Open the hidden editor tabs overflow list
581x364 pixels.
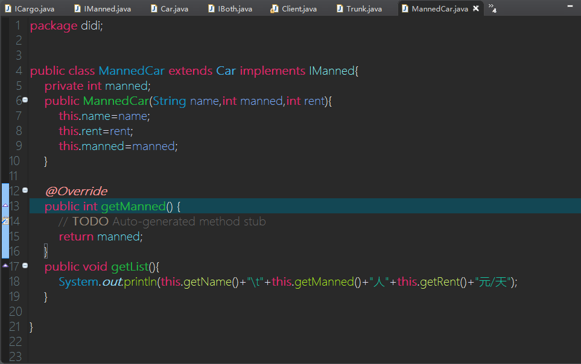(492, 7)
